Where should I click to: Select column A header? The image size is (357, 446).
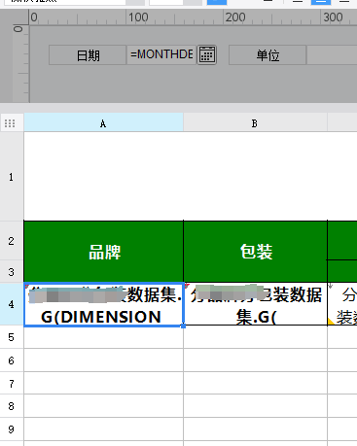point(103,122)
